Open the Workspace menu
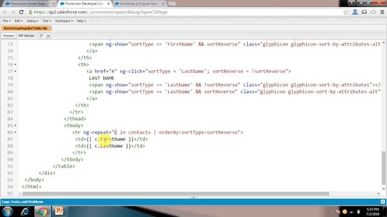 [x=64, y=21]
